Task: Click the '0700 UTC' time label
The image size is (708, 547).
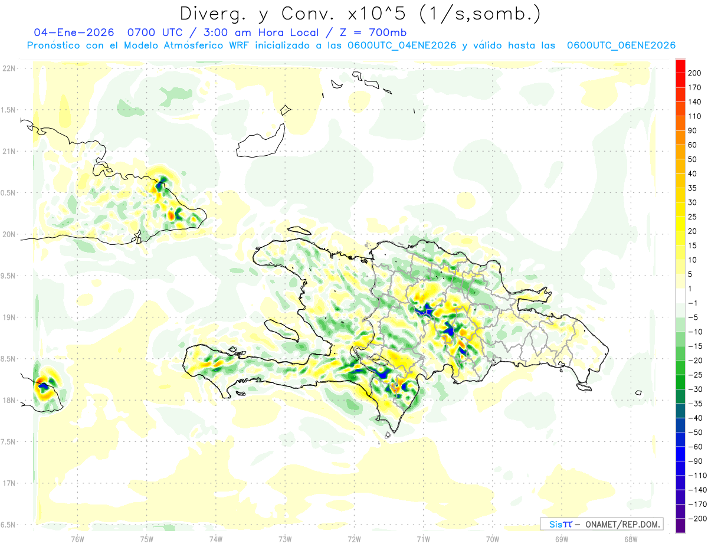Action: (154, 32)
